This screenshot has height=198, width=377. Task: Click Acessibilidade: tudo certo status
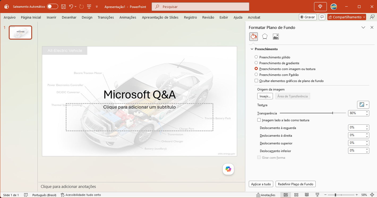click(x=81, y=195)
